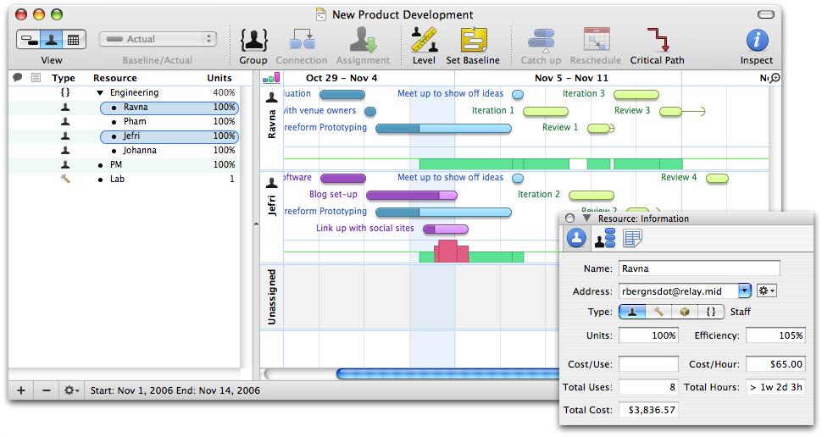822x437 pixels.
Task: Add a new resource with plus button
Action: click(x=21, y=390)
